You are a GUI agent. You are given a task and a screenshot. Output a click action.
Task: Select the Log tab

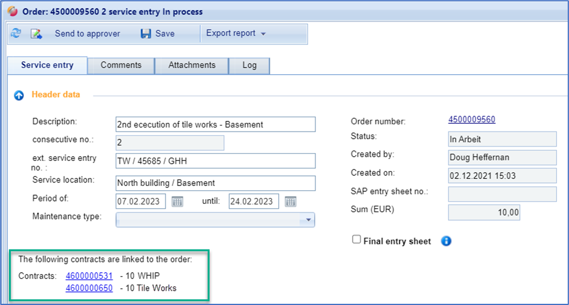pos(249,65)
